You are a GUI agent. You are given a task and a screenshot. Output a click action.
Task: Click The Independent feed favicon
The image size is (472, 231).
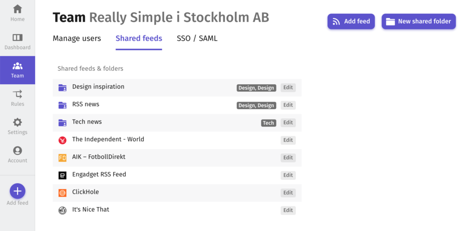62,140
